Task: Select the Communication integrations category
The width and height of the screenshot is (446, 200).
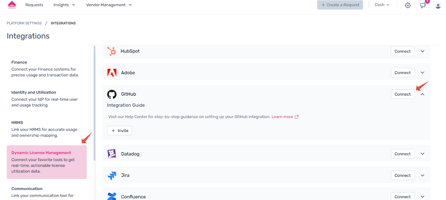Action: click(x=47, y=191)
